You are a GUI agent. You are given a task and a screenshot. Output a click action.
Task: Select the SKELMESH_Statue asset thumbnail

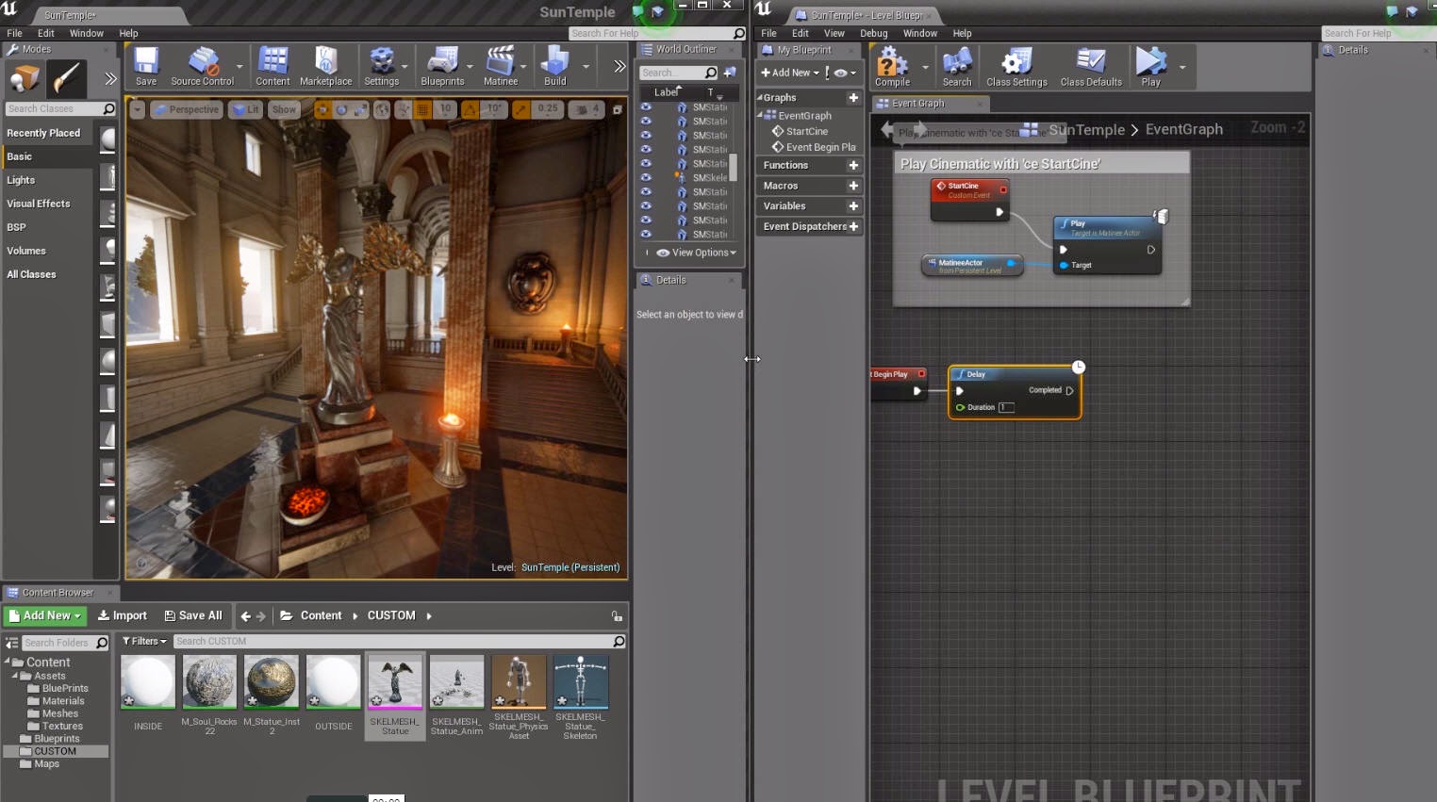395,681
